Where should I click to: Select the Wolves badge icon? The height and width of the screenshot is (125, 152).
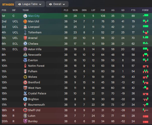click(x=25, y=77)
